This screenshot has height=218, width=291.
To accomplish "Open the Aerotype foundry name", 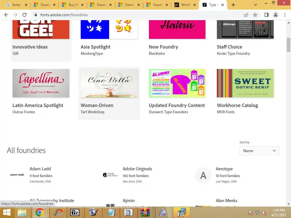I will point(224,169).
